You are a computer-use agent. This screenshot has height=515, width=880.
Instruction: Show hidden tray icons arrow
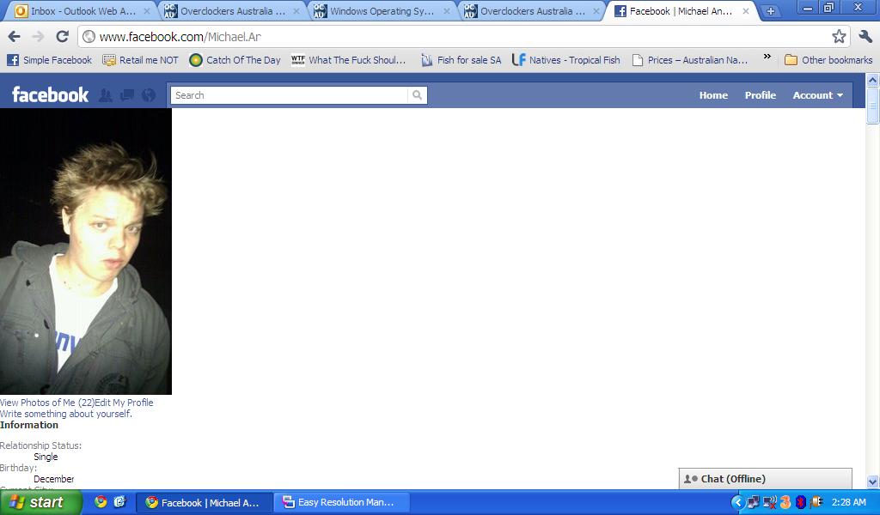738,502
